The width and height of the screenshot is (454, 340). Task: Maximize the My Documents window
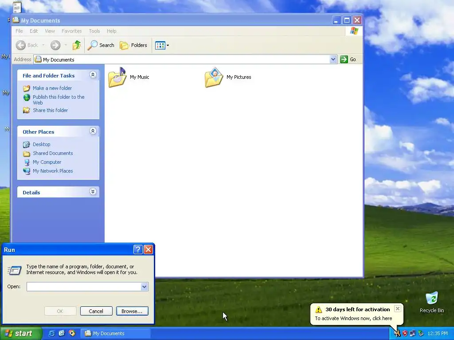(x=347, y=20)
